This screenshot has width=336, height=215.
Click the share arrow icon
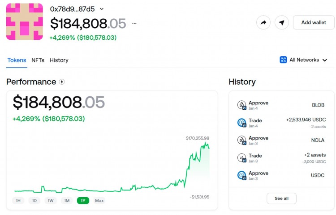[263, 22]
